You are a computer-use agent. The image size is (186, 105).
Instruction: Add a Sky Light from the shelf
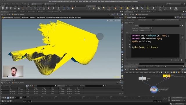[133, 8]
